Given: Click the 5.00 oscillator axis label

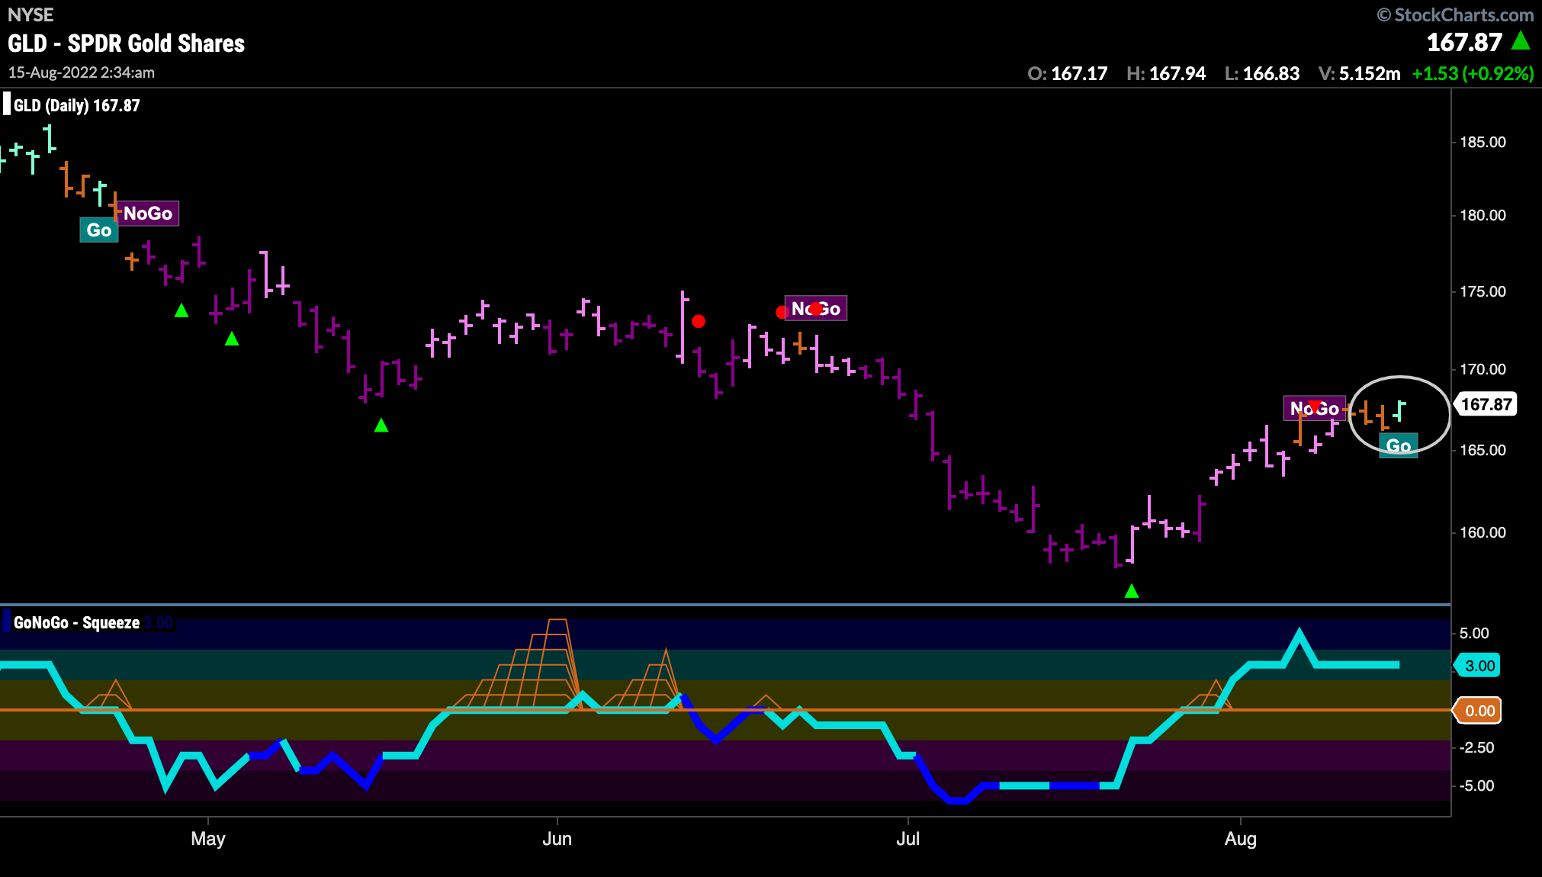Looking at the screenshot, I should pyautogui.click(x=1474, y=633).
